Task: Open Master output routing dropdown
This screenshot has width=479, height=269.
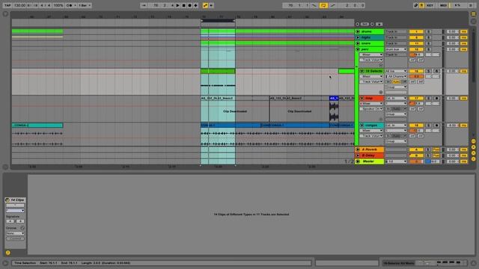Action: (x=396, y=161)
